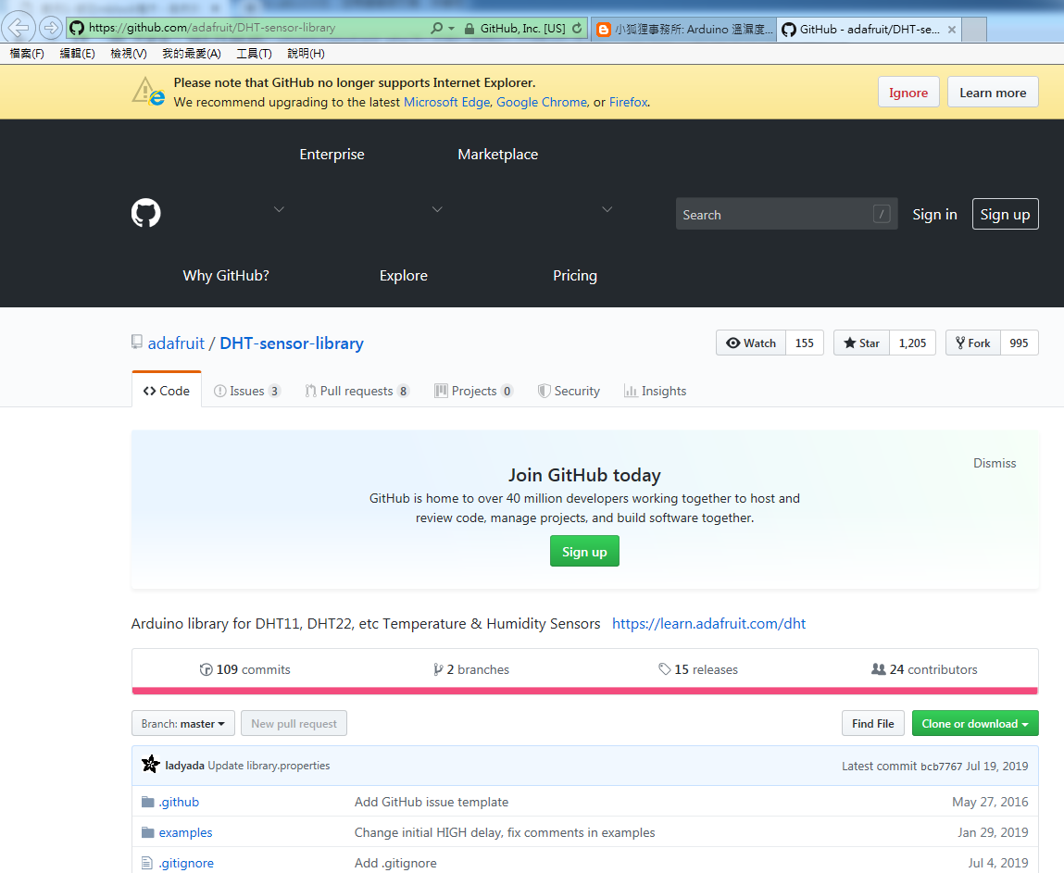Image resolution: width=1064 pixels, height=873 pixels.
Task: Expand the Why GitHub? chevron menu
Action: pyautogui.click(x=279, y=209)
